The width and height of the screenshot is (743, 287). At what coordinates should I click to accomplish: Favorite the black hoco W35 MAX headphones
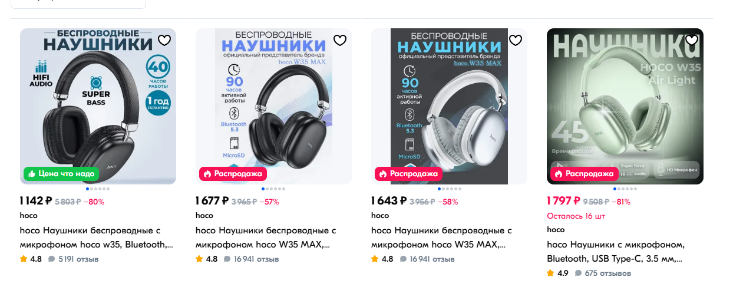(x=340, y=40)
